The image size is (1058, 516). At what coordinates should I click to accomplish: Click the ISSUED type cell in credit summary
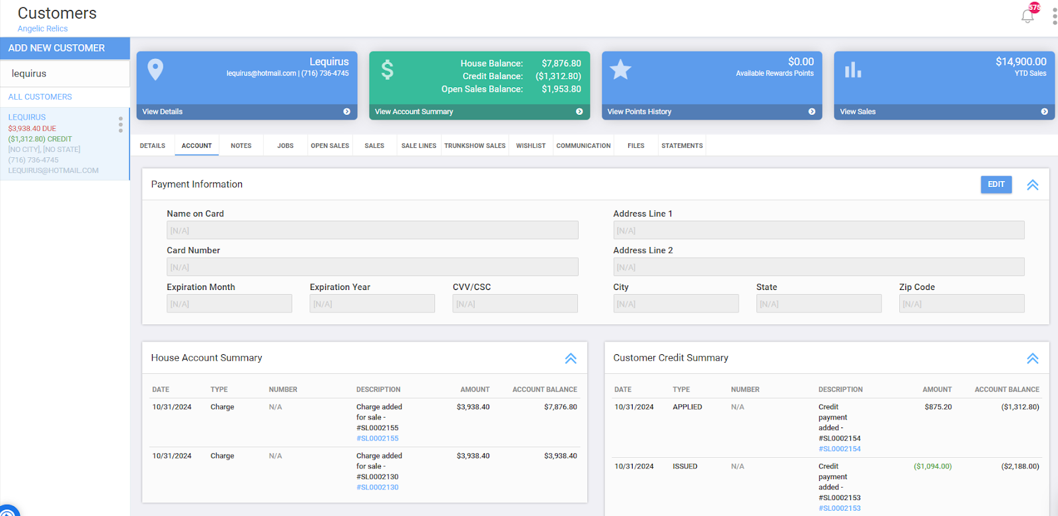tap(685, 466)
